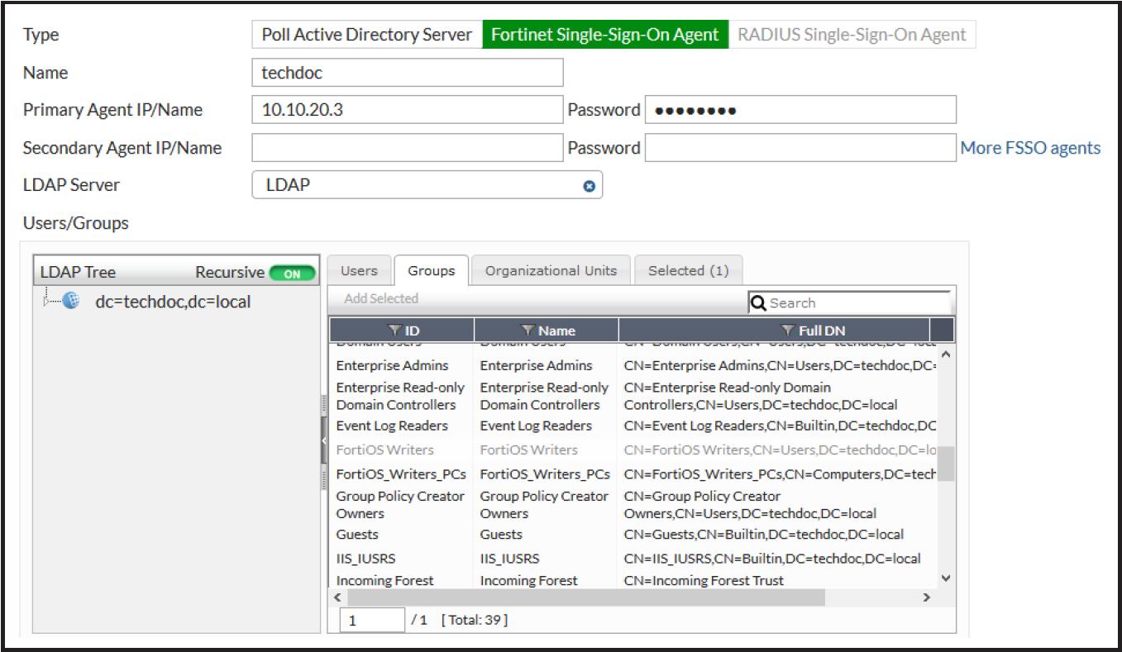Viewport: 1122px width, 652px height.
Task: Select the greyed FortiOS Writers ID cell
Action: coord(385,450)
